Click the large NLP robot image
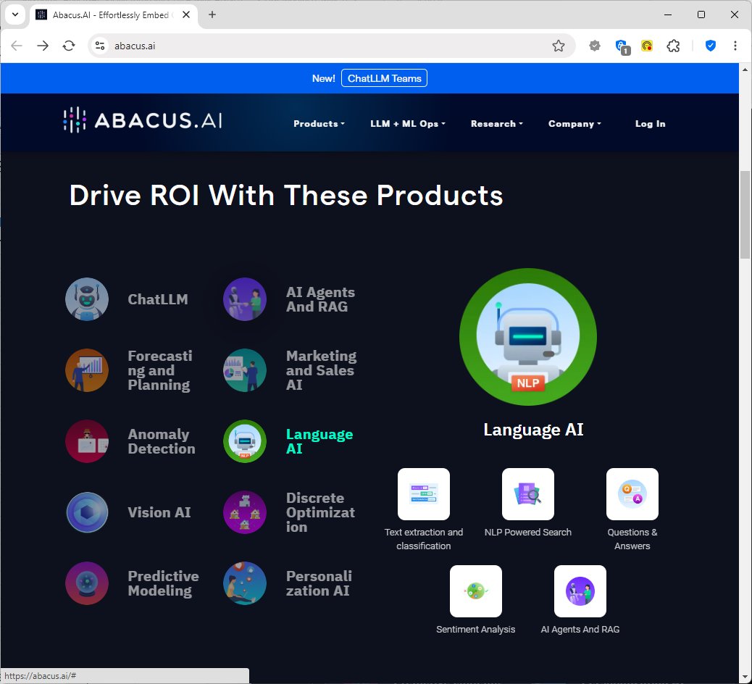The image size is (752, 684). (528, 337)
